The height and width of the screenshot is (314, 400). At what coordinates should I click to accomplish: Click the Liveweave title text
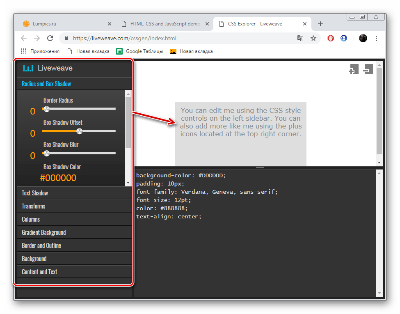click(x=55, y=68)
